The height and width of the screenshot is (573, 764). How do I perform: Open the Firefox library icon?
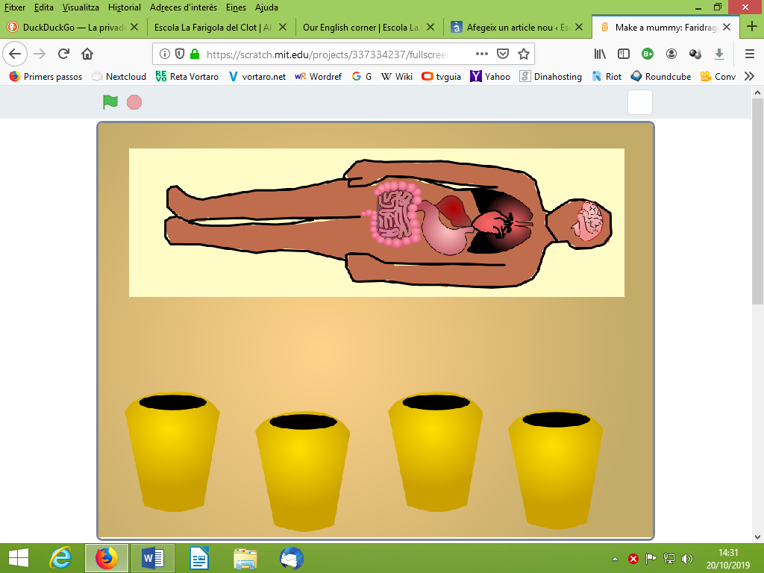[601, 54]
